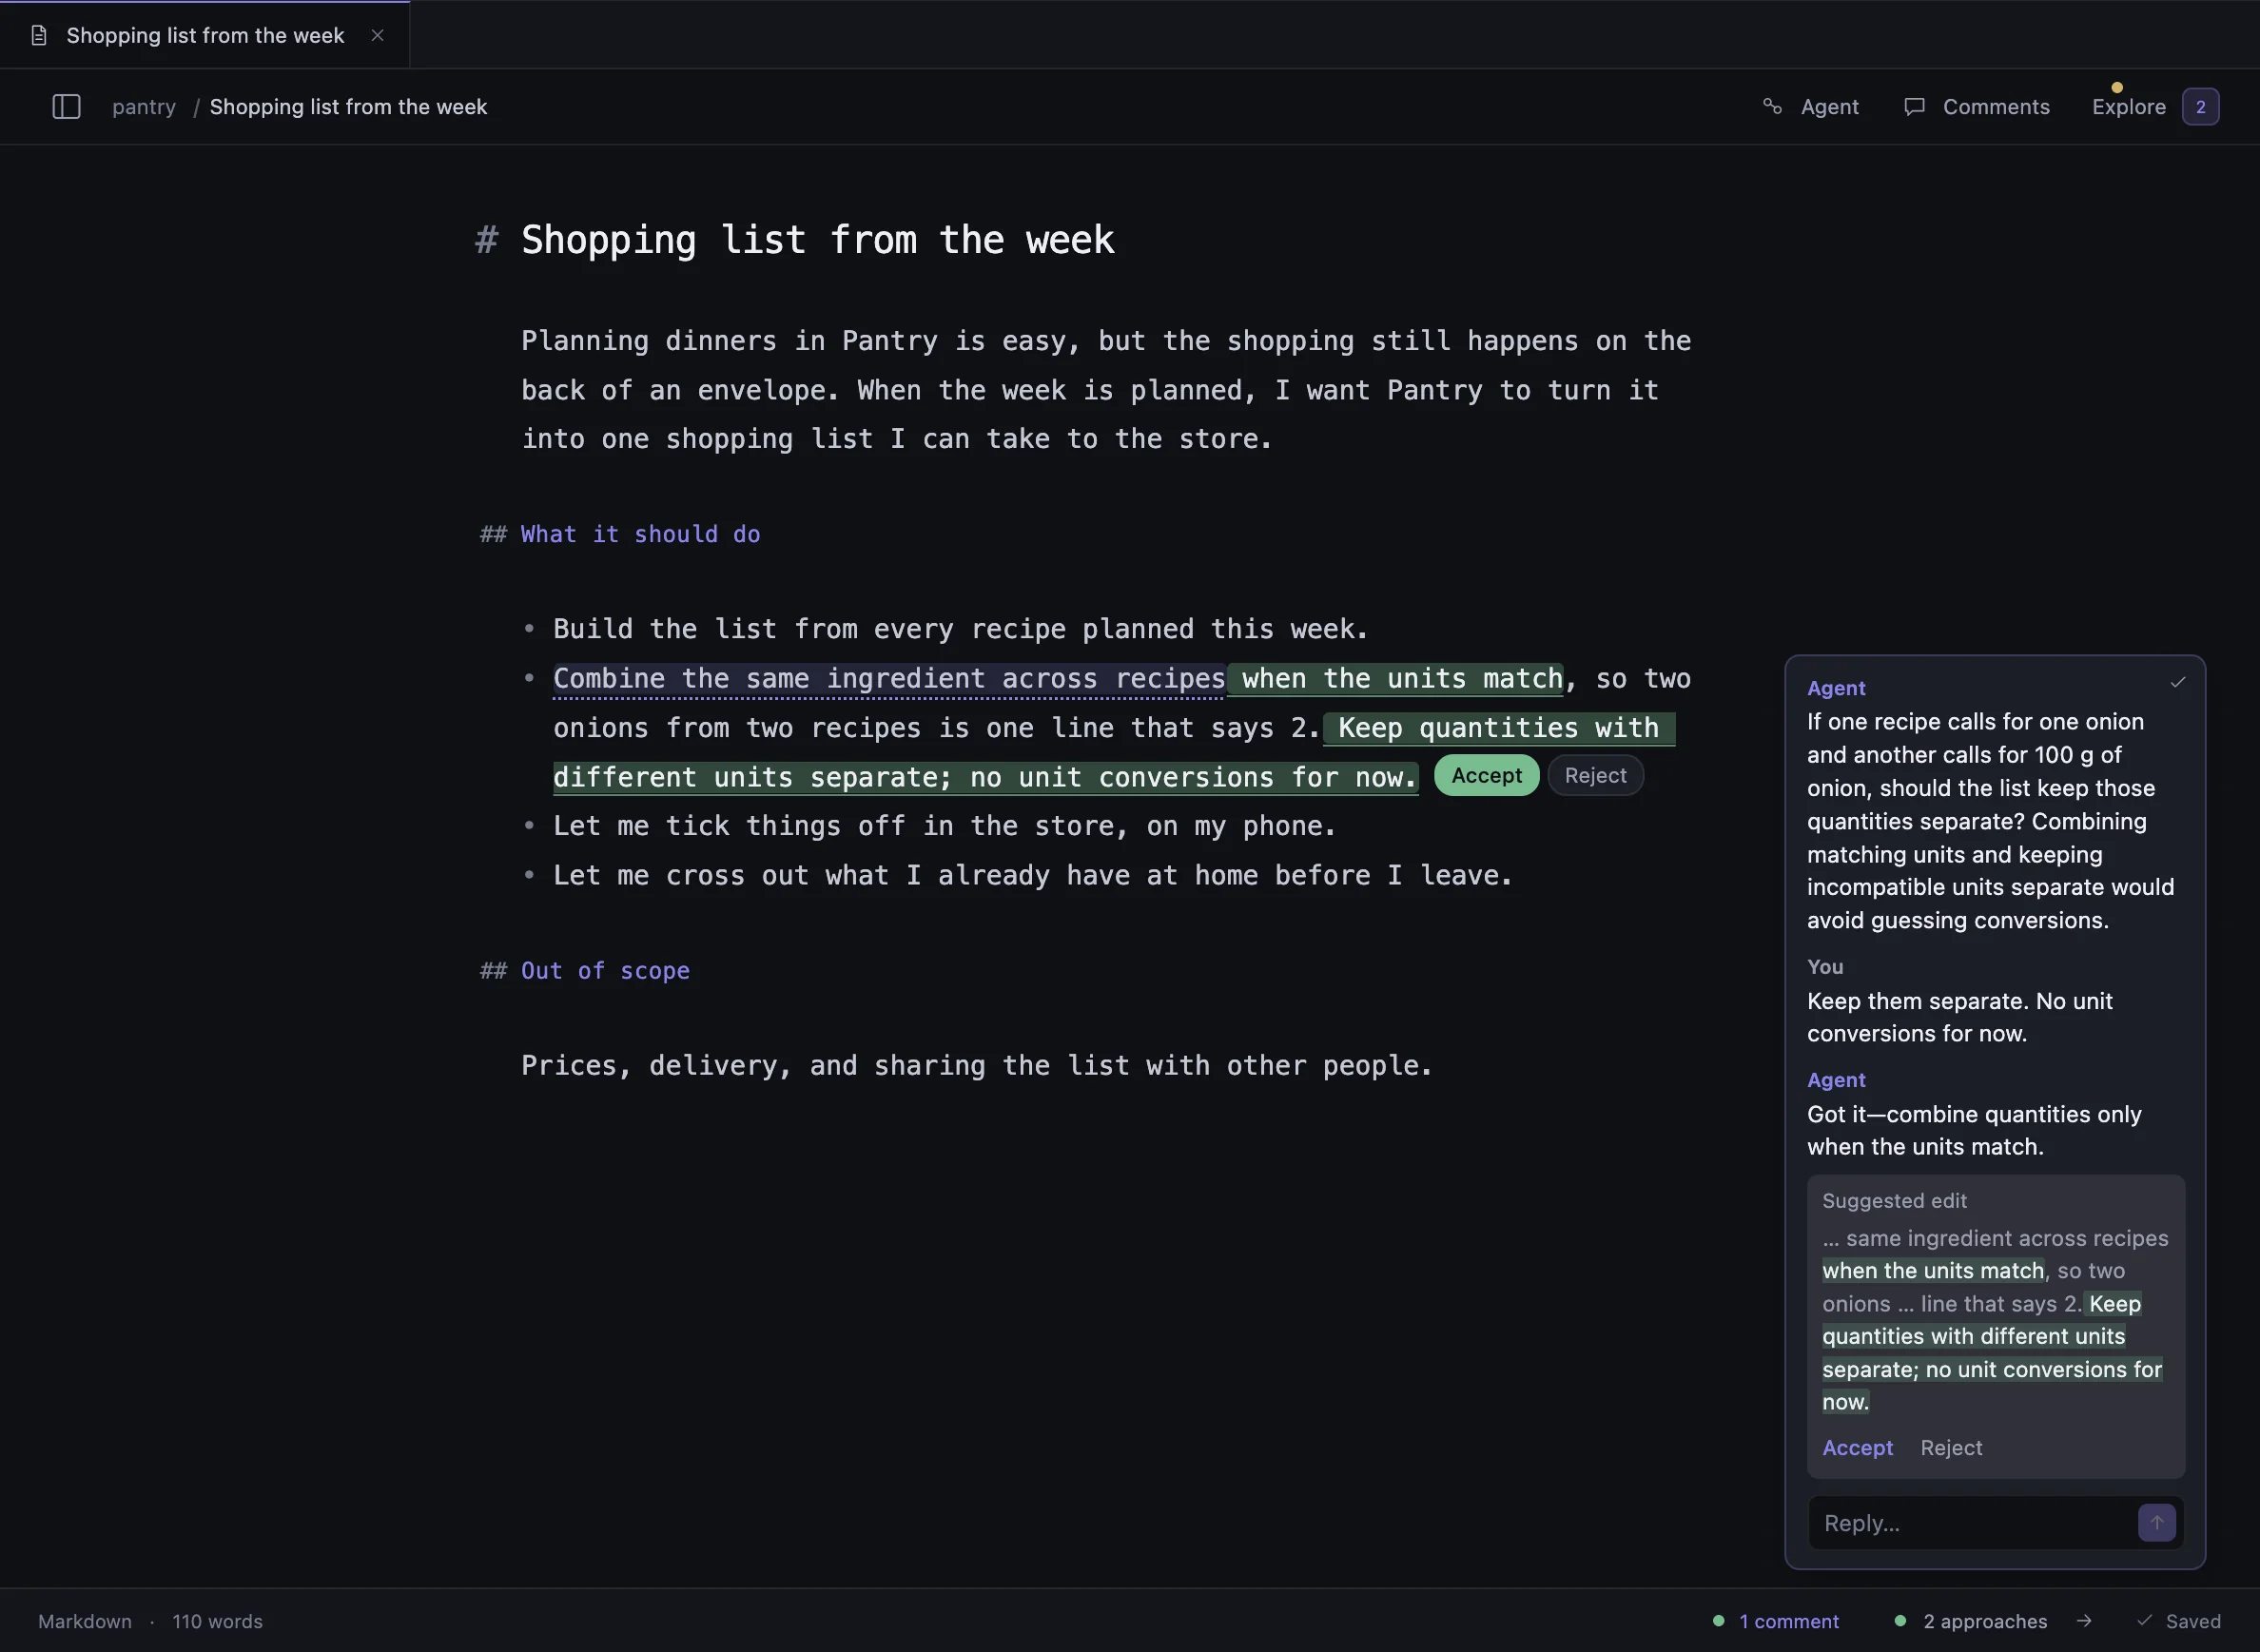This screenshot has height=1652, width=2260.
Task: Open the Agent panel
Action: [x=1810, y=107]
